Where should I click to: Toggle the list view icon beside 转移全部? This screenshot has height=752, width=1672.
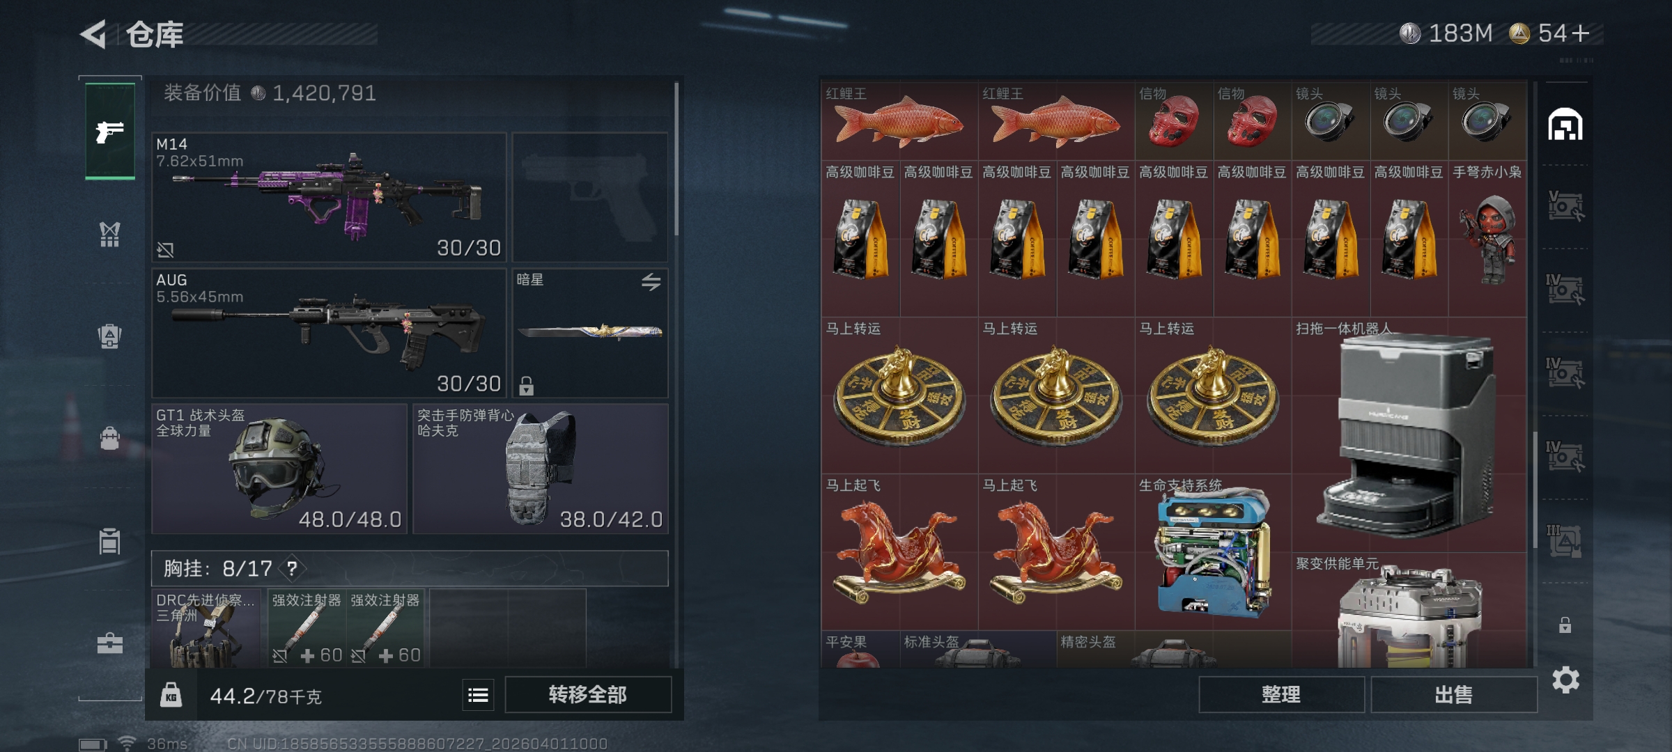coord(479,695)
